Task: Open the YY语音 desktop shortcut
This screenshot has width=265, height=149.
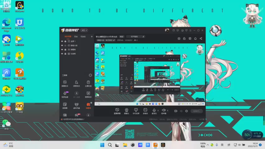Action: pyautogui.click(x=20, y=108)
